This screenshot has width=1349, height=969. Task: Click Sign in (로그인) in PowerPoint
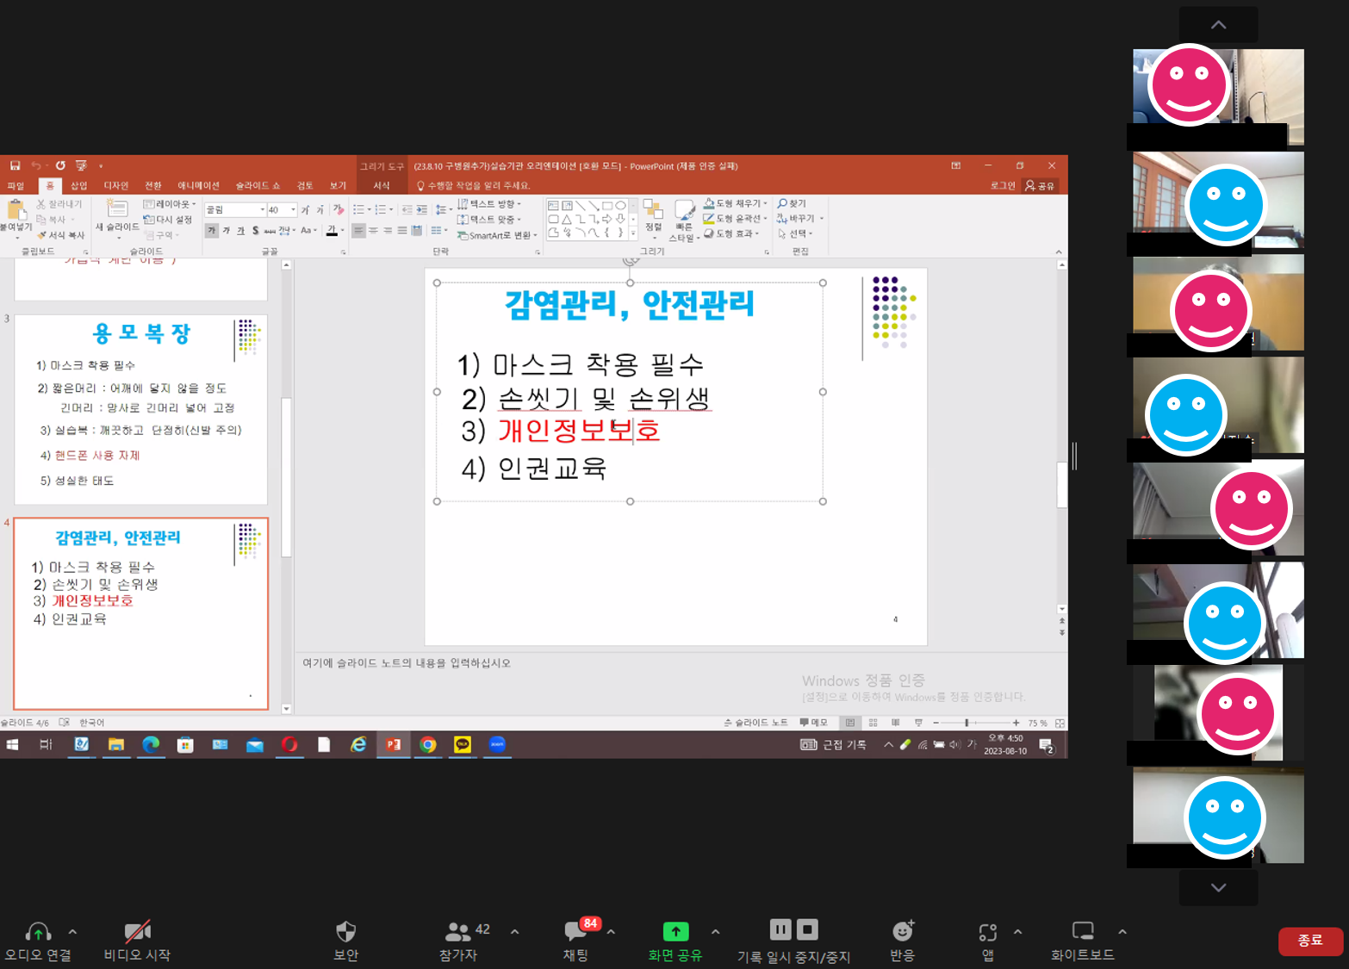(x=1003, y=186)
